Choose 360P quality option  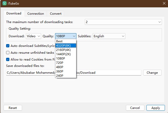(x=66, y=71)
